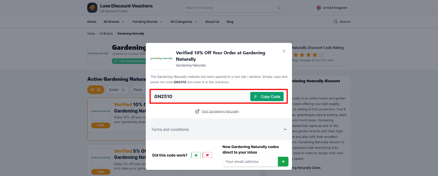Open the Trending Brands dropdown menu
Image resolution: width=438 pixels, height=176 pixels.
(x=147, y=21)
